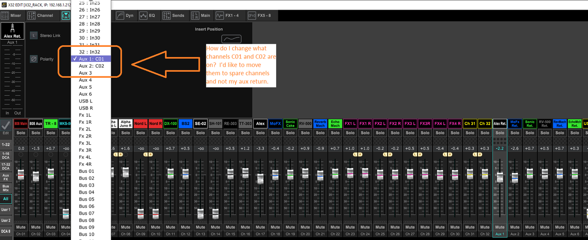Screen dimensions: 588x240
Task: Open the Main tab
Action: 201,15
